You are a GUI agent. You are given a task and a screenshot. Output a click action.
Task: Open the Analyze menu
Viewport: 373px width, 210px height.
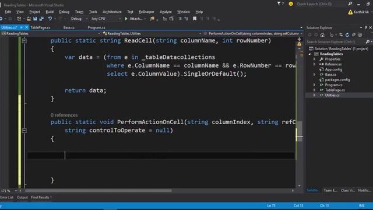[166, 12]
